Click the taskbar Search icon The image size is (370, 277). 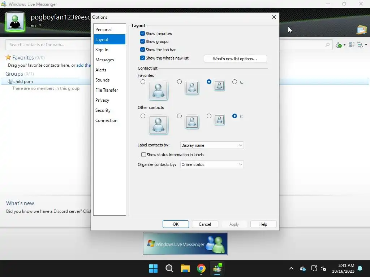pyautogui.click(x=169, y=268)
